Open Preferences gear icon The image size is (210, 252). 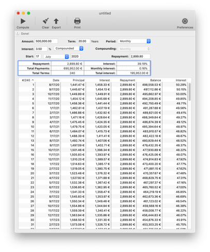pyautogui.click(x=185, y=21)
